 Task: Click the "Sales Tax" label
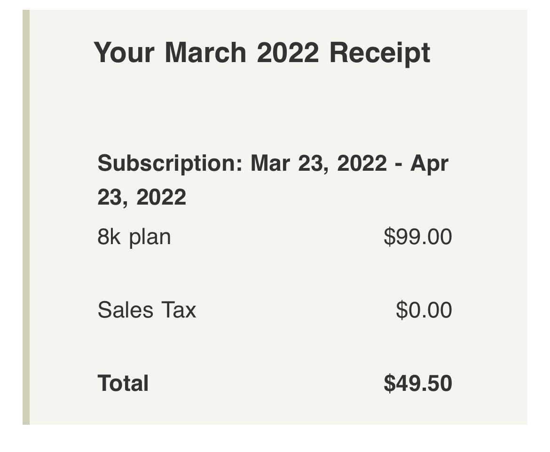click(x=147, y=310)
